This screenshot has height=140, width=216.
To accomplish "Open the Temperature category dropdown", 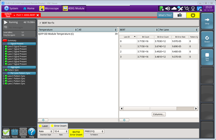I will tap(58, 30).
